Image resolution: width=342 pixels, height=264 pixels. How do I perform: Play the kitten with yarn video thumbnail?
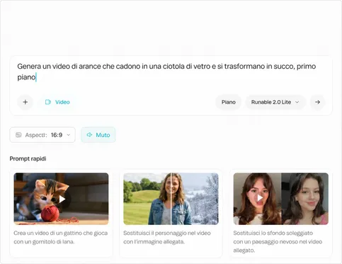tap(61, 199)
